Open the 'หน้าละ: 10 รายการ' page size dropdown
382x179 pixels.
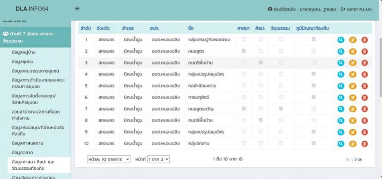109,159
